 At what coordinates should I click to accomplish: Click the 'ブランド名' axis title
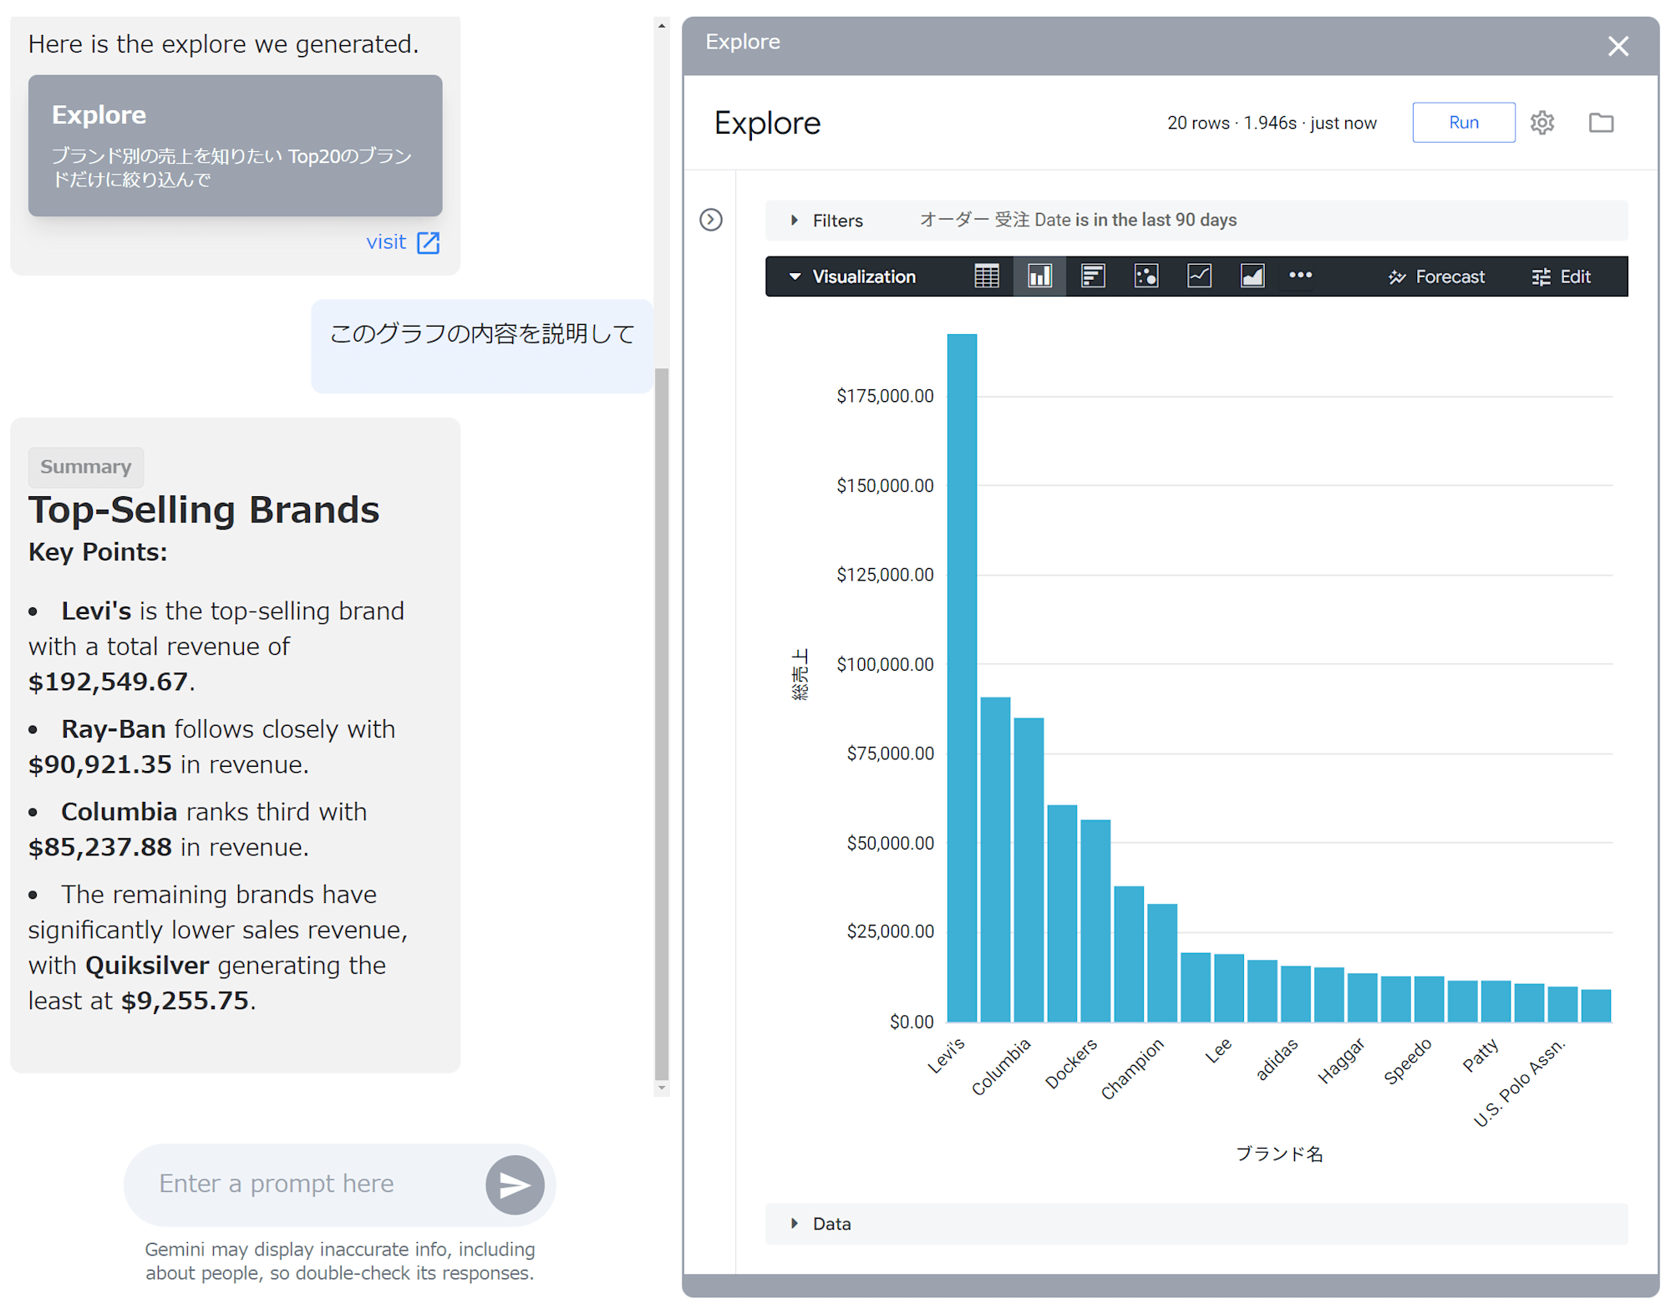coord(1279,1154)
